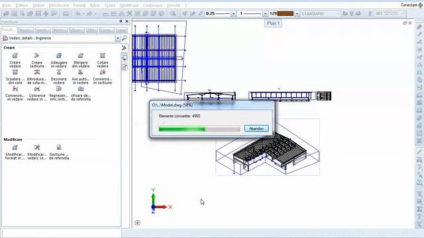Click the Undo arrow in the toolbar
This screenshot has height=238, width=424.
(78, 13)
